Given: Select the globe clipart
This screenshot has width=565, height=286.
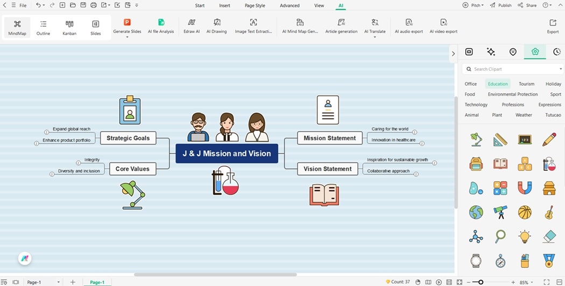Looking at the screenshot, I should point(476,212).
